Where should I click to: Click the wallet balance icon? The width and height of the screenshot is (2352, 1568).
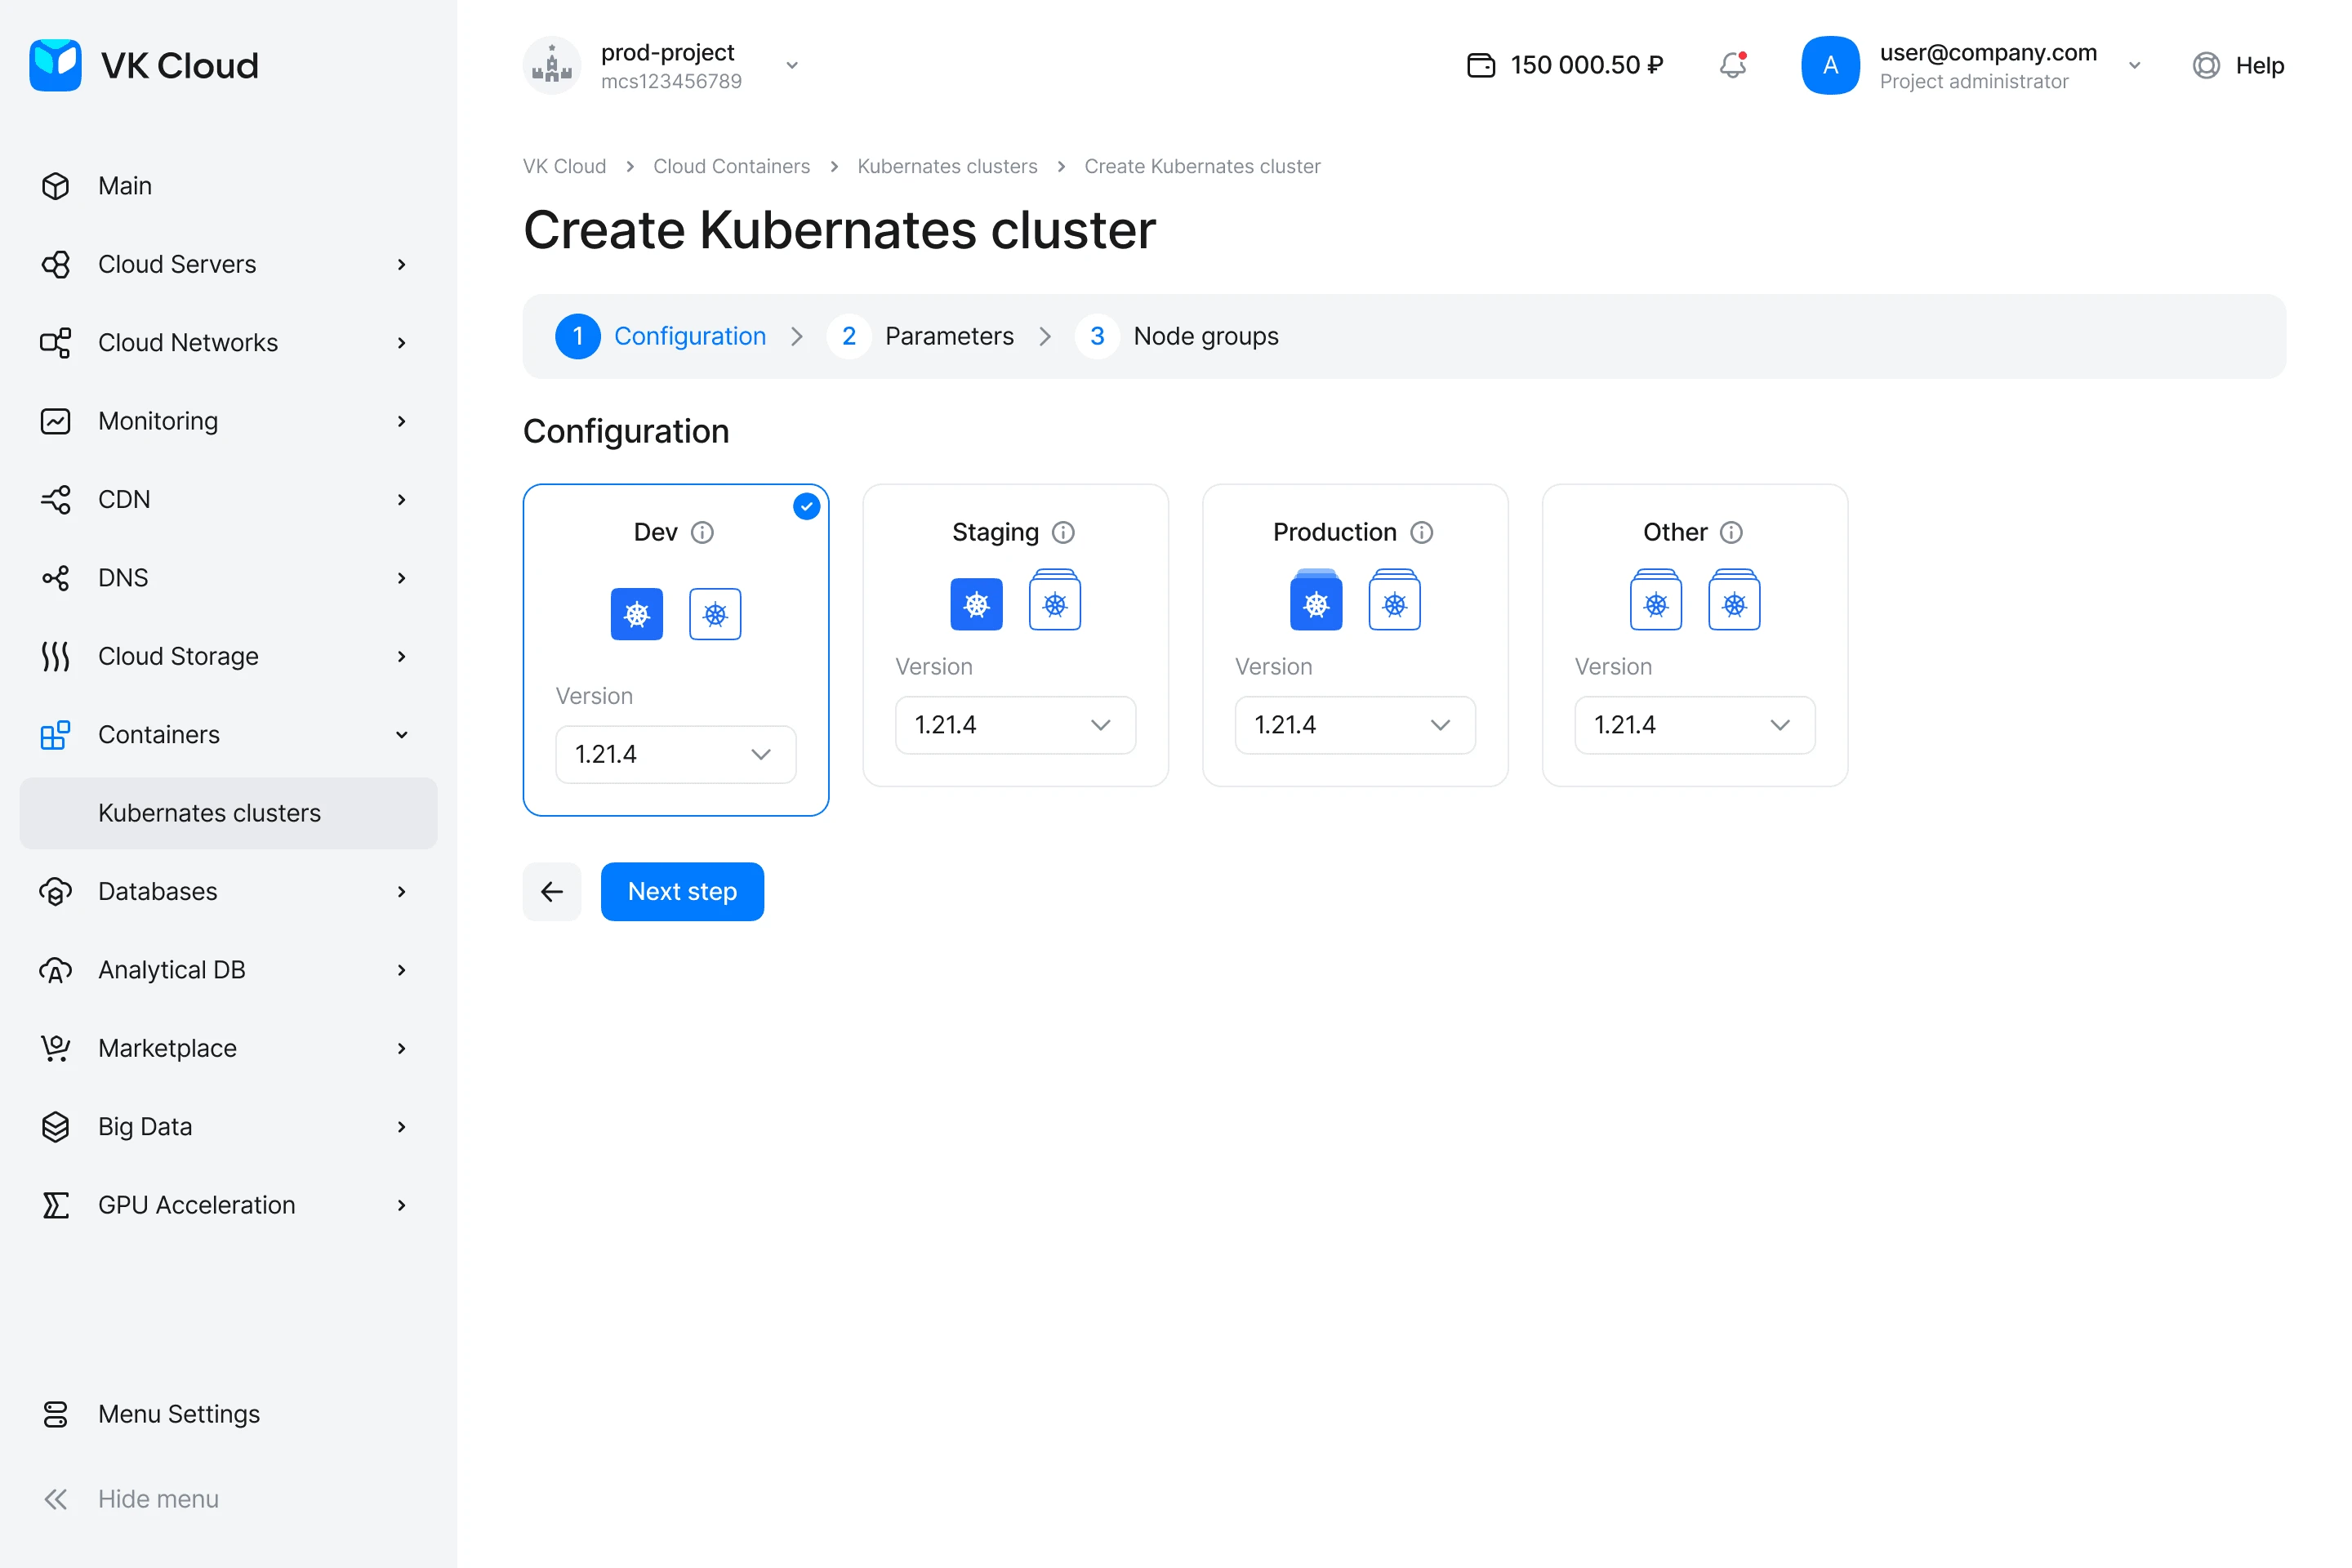click(1481, 65)
